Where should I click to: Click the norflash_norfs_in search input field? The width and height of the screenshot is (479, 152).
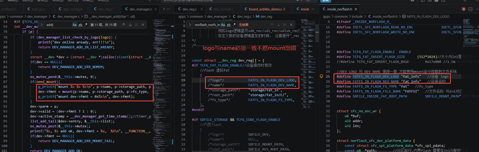[x=207, y=25]
